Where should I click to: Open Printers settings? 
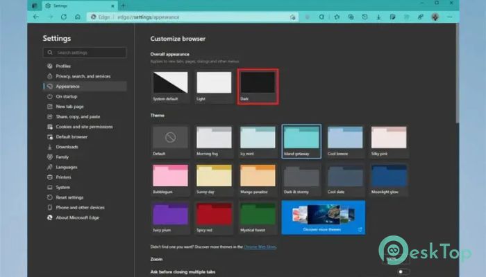click(x=85, y=177)
